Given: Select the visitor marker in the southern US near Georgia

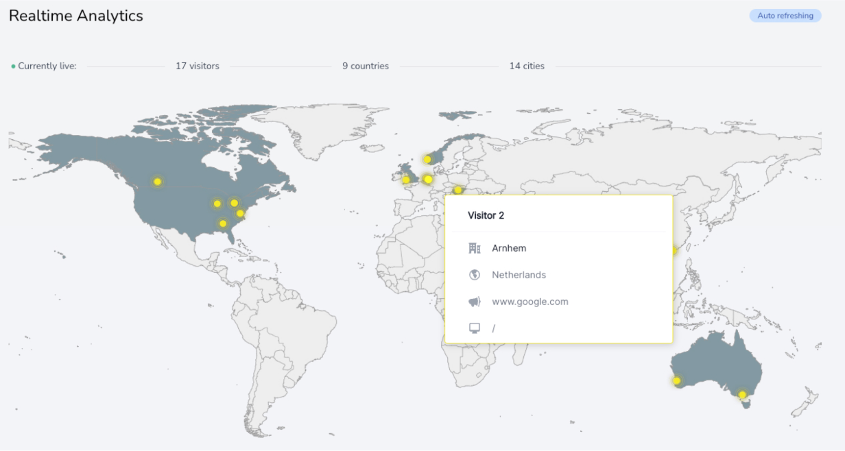Looking at the screenshot, I should [x=223, y=223].
